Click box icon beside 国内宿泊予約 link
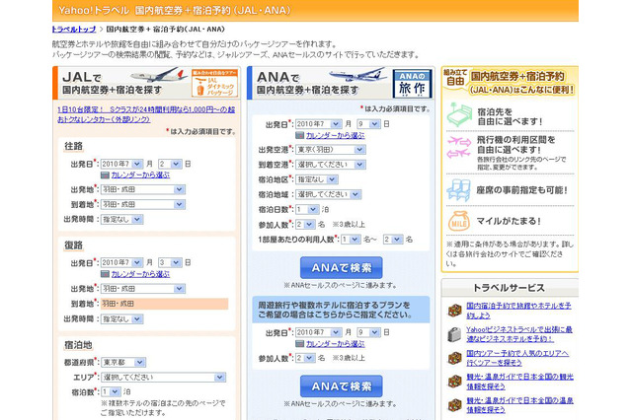The image size is (632, 420). point(454,311)
